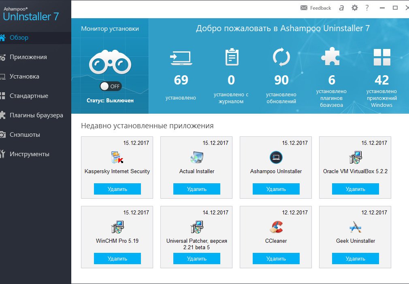Toggle the install monitor OFF switch
The height and width of the screenshot is (284, 409).
111,86
